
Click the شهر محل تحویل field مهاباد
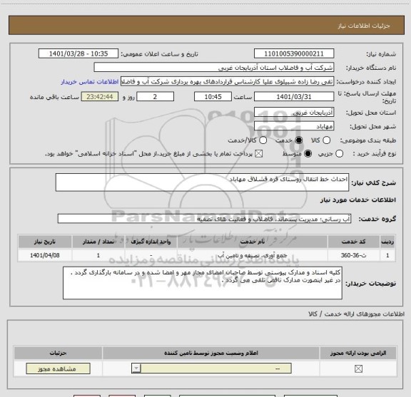pyautogui.click(x=294, y=126)
